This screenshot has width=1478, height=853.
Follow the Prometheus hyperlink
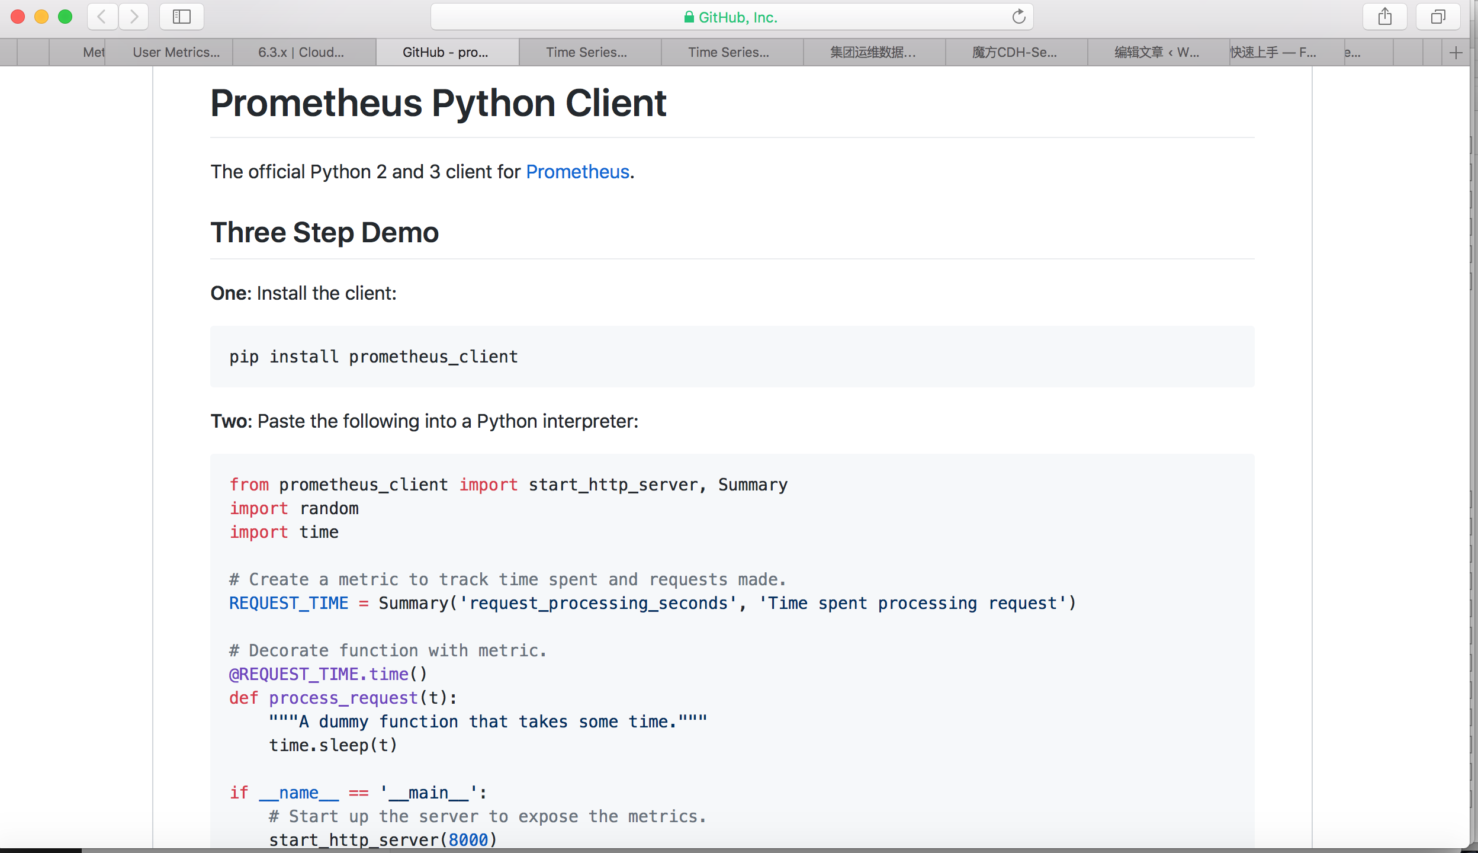click(577, 172)
